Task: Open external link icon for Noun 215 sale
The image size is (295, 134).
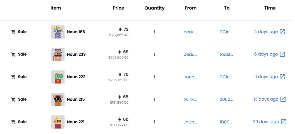Action: pos(283,99)
